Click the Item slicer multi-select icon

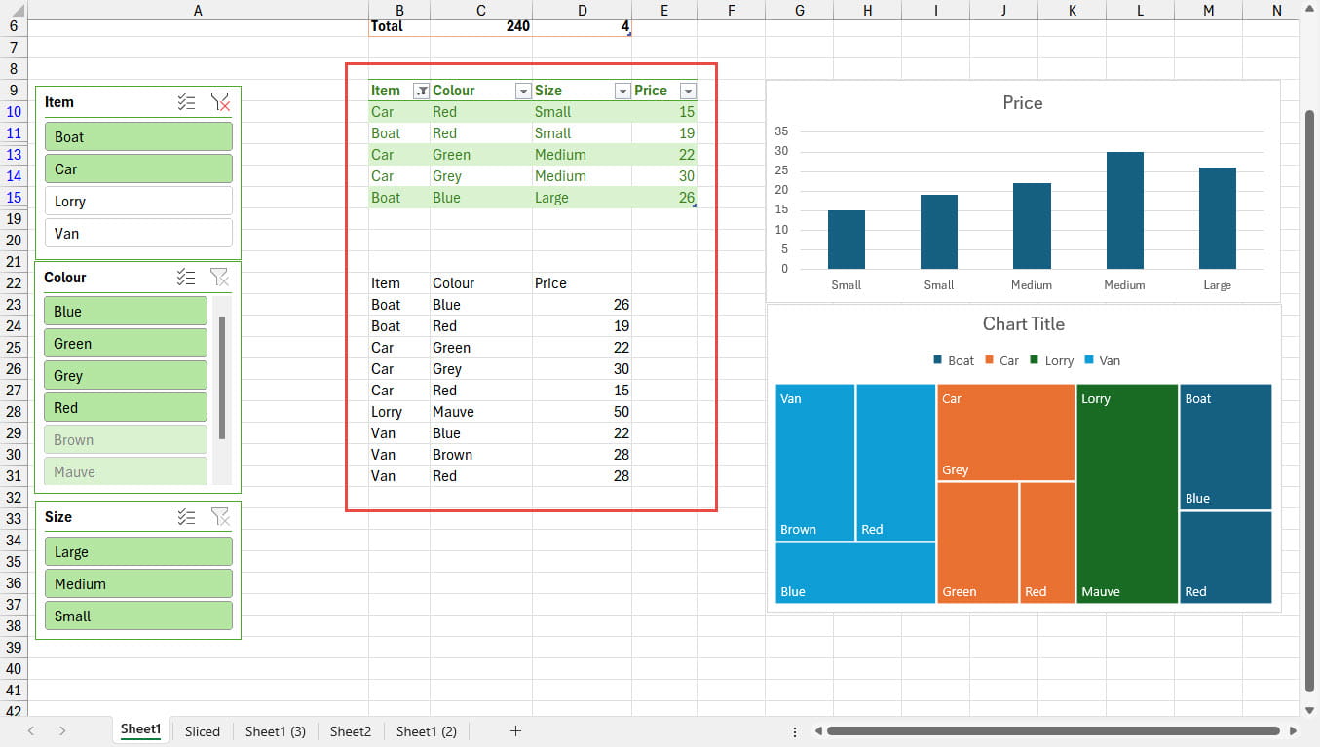coord(187,102)
